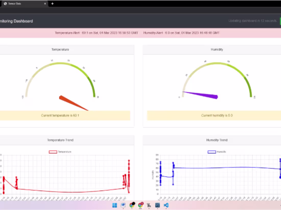This screenshot has height=210, width=281.
Task: Click the rotated Humidity y-axis label
Action: [x=153, y=175]
